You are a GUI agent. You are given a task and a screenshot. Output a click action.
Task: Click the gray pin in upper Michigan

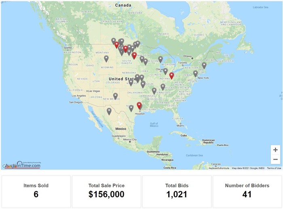tap(161, 59)
